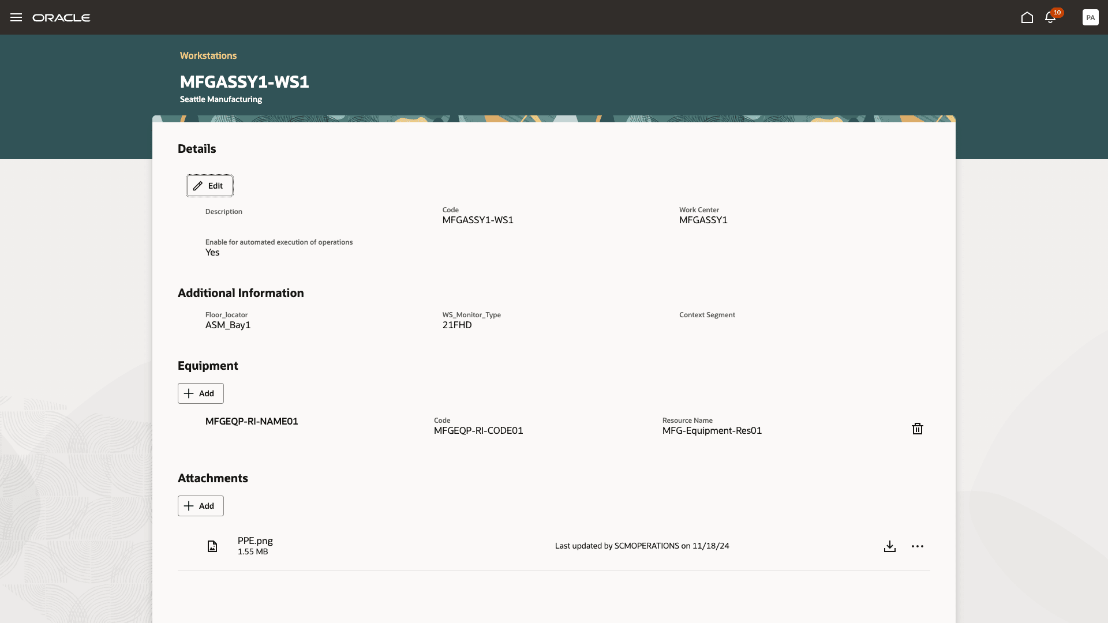Click the PPE.png document icon

[212, 546]
